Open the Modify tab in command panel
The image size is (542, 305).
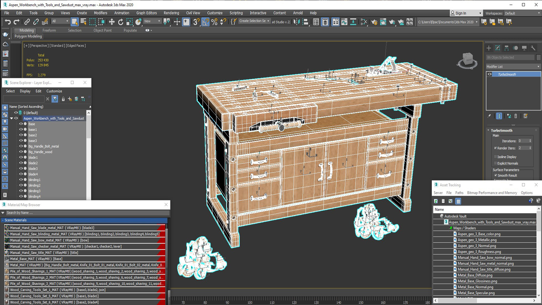[498, 48]
